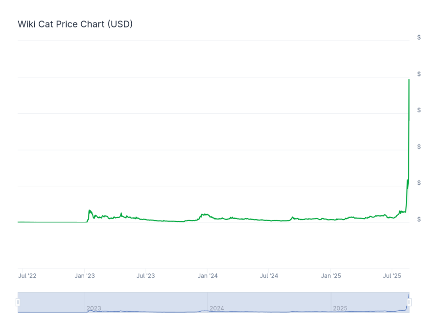Click the Jan '25 x-axis label
This screenshot has width=421, height=318.
(331, 276)
